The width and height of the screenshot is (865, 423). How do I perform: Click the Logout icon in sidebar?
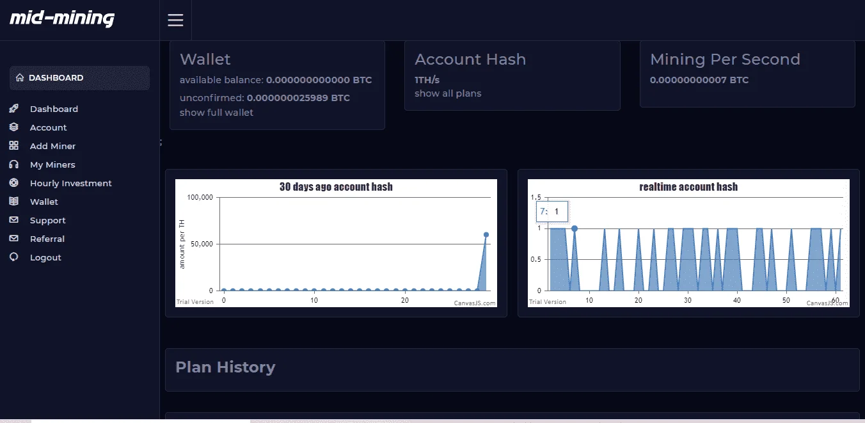[x=14, y=257]
